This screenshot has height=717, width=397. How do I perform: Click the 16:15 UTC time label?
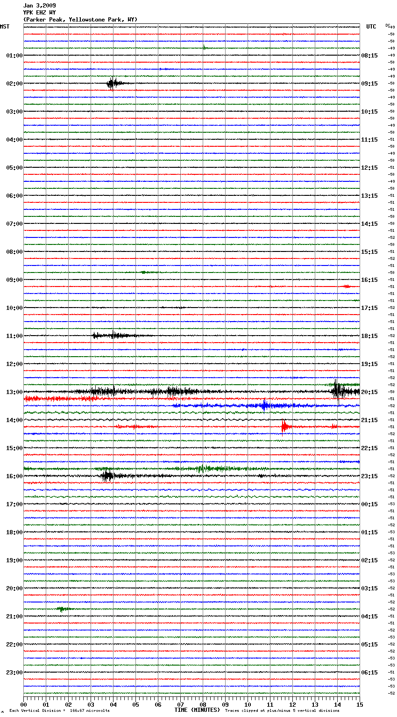[x=369, y=280]
